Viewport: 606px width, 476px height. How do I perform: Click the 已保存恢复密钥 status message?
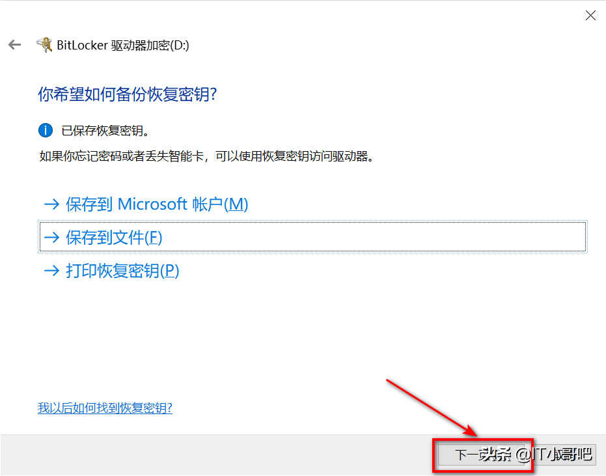tap(105, 131)
